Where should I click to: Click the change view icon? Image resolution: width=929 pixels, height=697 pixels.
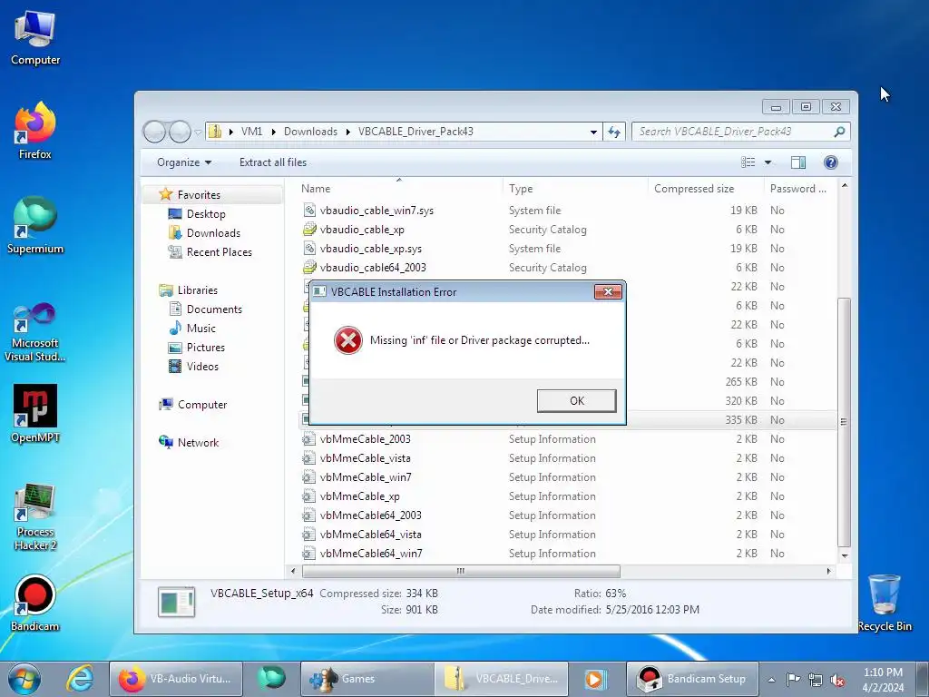748,162
